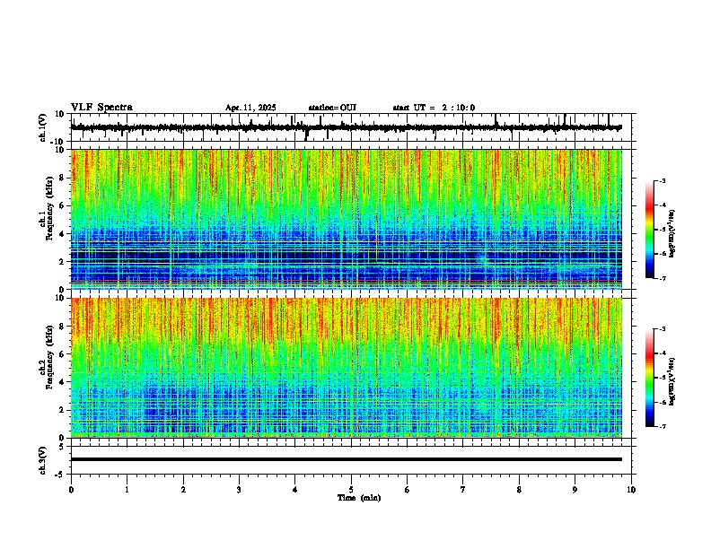Click the "VLF Spectra" plot title

tap(101, 108)
